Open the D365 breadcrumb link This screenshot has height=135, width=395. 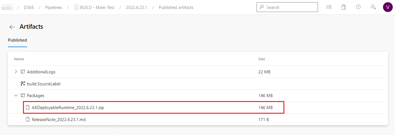click(x=29, y=8)
